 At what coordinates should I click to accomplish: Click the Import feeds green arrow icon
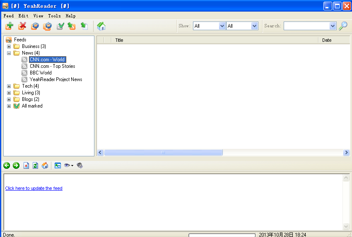click(72, 26)
